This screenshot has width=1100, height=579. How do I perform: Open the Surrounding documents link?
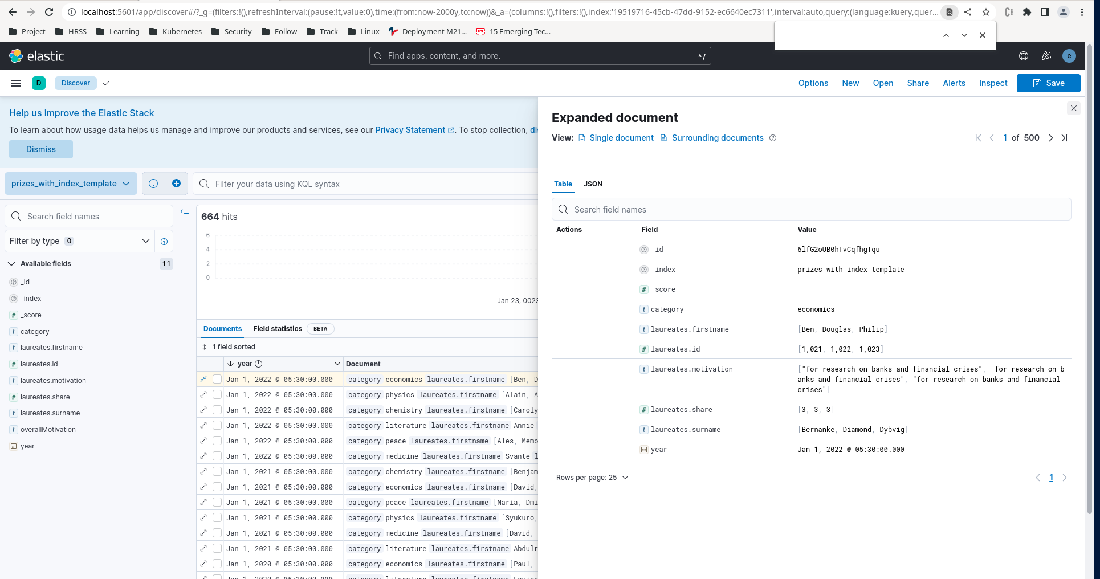point(717,138)
